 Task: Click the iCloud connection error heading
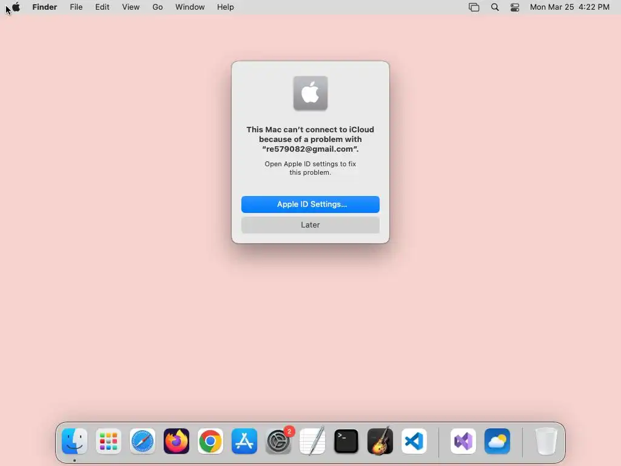[x=310, y=139]
